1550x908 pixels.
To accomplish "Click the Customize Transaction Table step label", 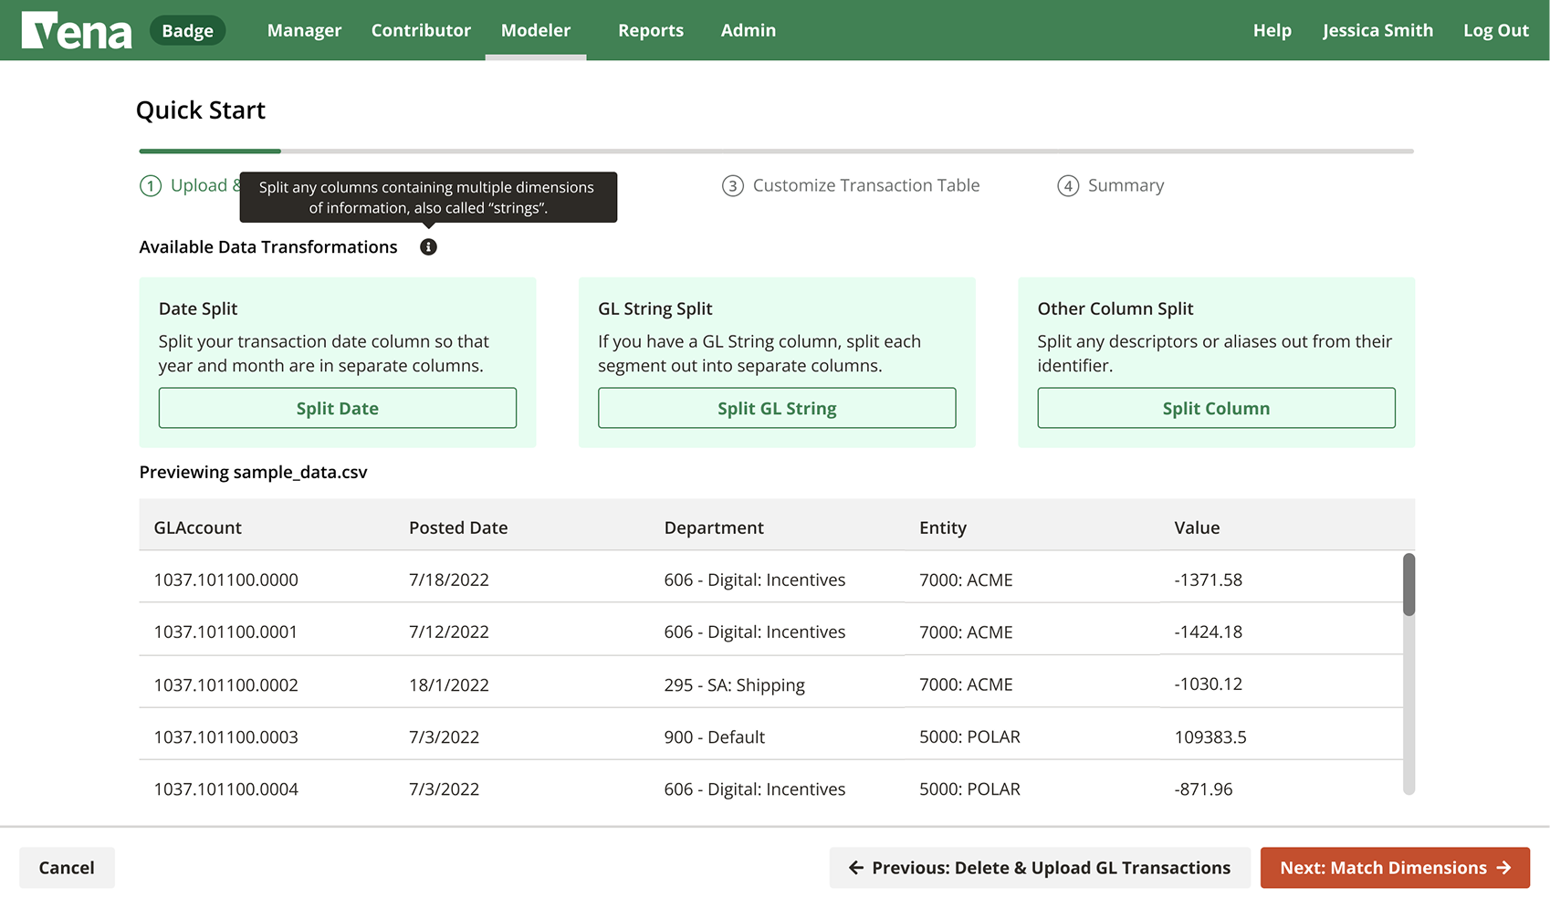I will (x=866, y=186).
